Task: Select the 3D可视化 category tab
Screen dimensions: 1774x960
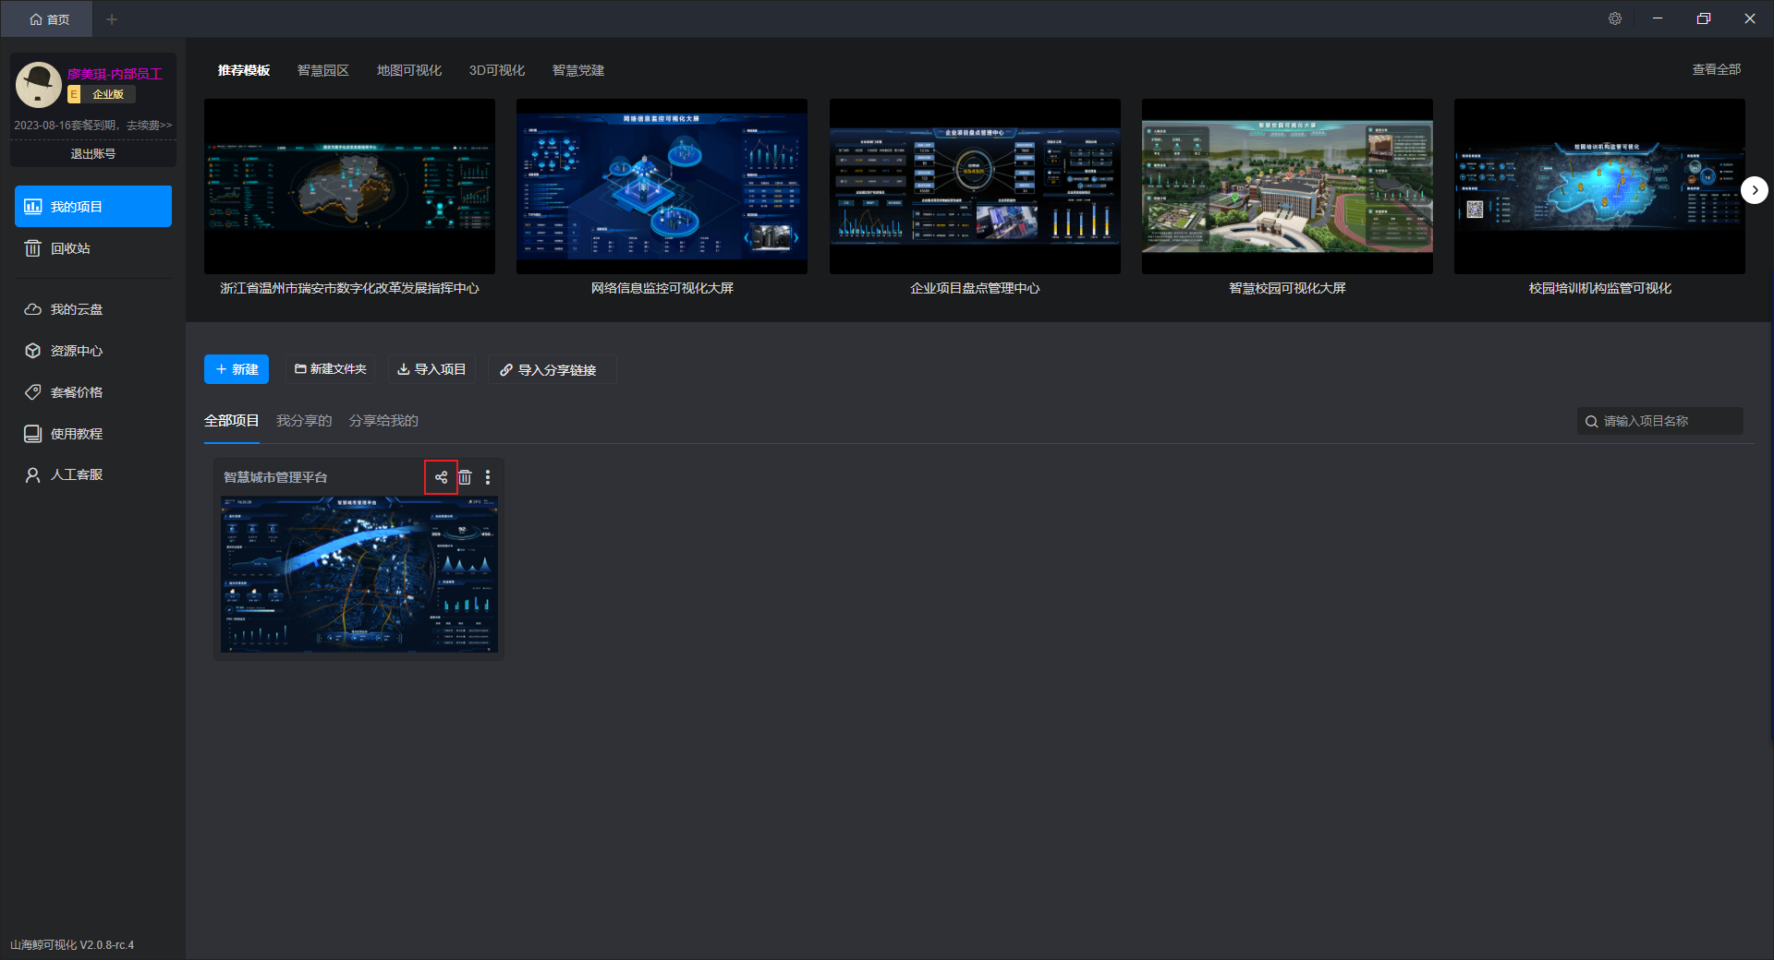Action: coord(497,70)
